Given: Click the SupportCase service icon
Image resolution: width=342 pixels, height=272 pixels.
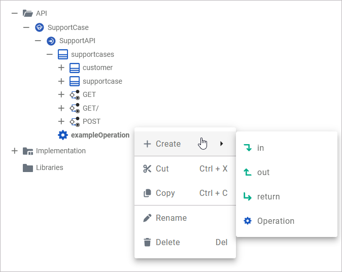Looking at the screenshot, I should click(x=40, y=27).
